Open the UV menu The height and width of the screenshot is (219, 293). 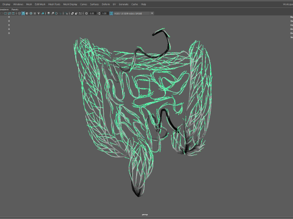(x=114, y=4)
